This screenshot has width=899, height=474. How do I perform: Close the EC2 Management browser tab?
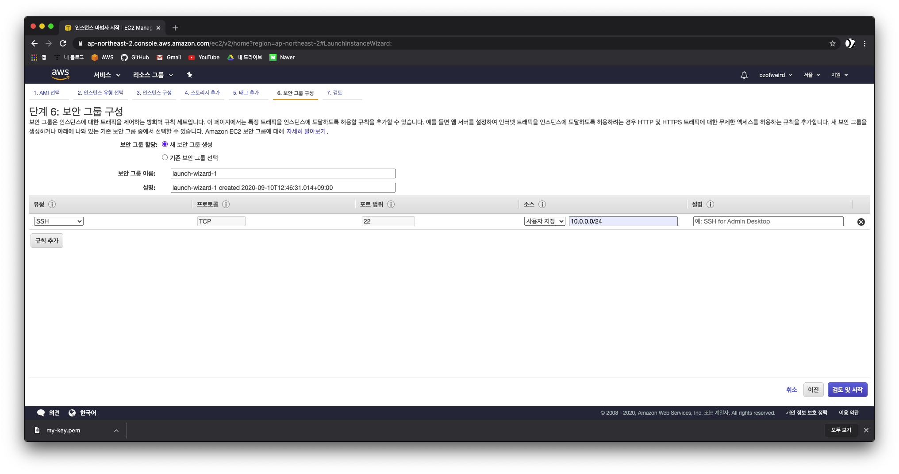pyautogui.click(x=158, y=28)
